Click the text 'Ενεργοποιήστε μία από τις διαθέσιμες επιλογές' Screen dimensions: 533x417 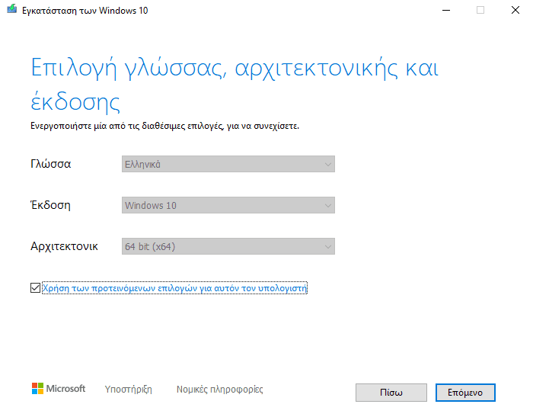click(x=127, y=126)
